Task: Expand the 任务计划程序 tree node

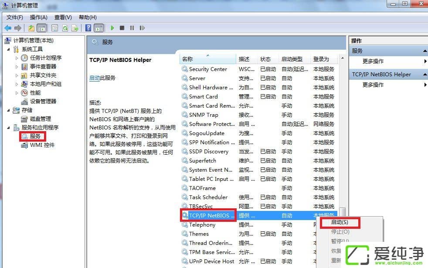Action: tap(17, 58)
